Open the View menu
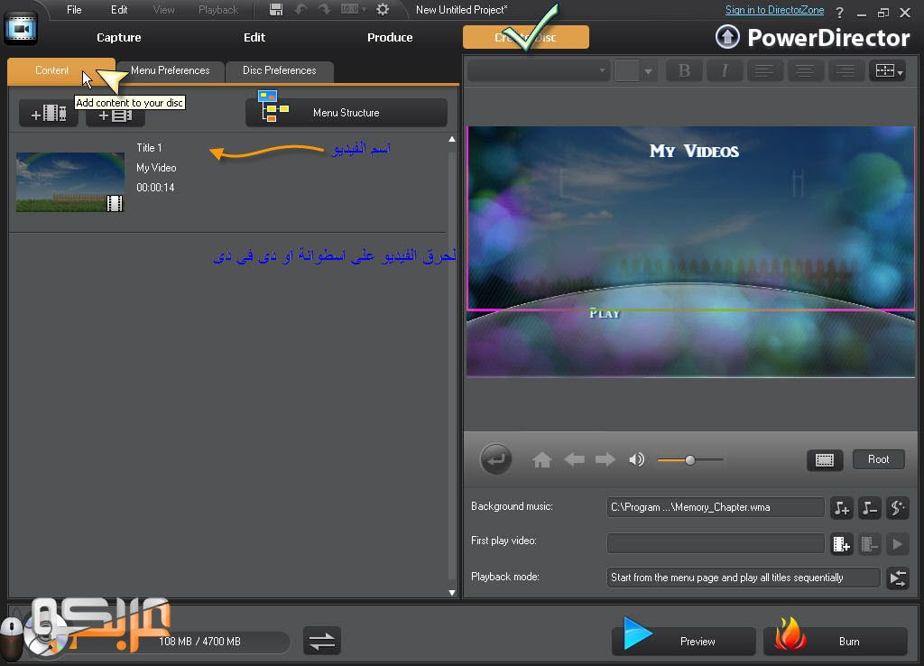Image resolution: width=924 pixels, height=666 pixels. (x=164, y=9)
